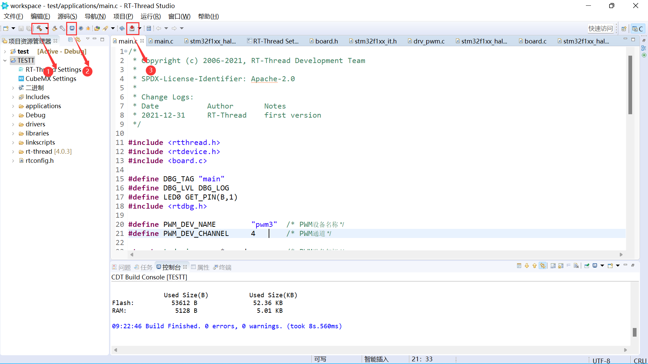The height and width of the screenshot is (364, 648).
Task: Click the editor vertical scrollbar thumb
Action: [630, 85]
